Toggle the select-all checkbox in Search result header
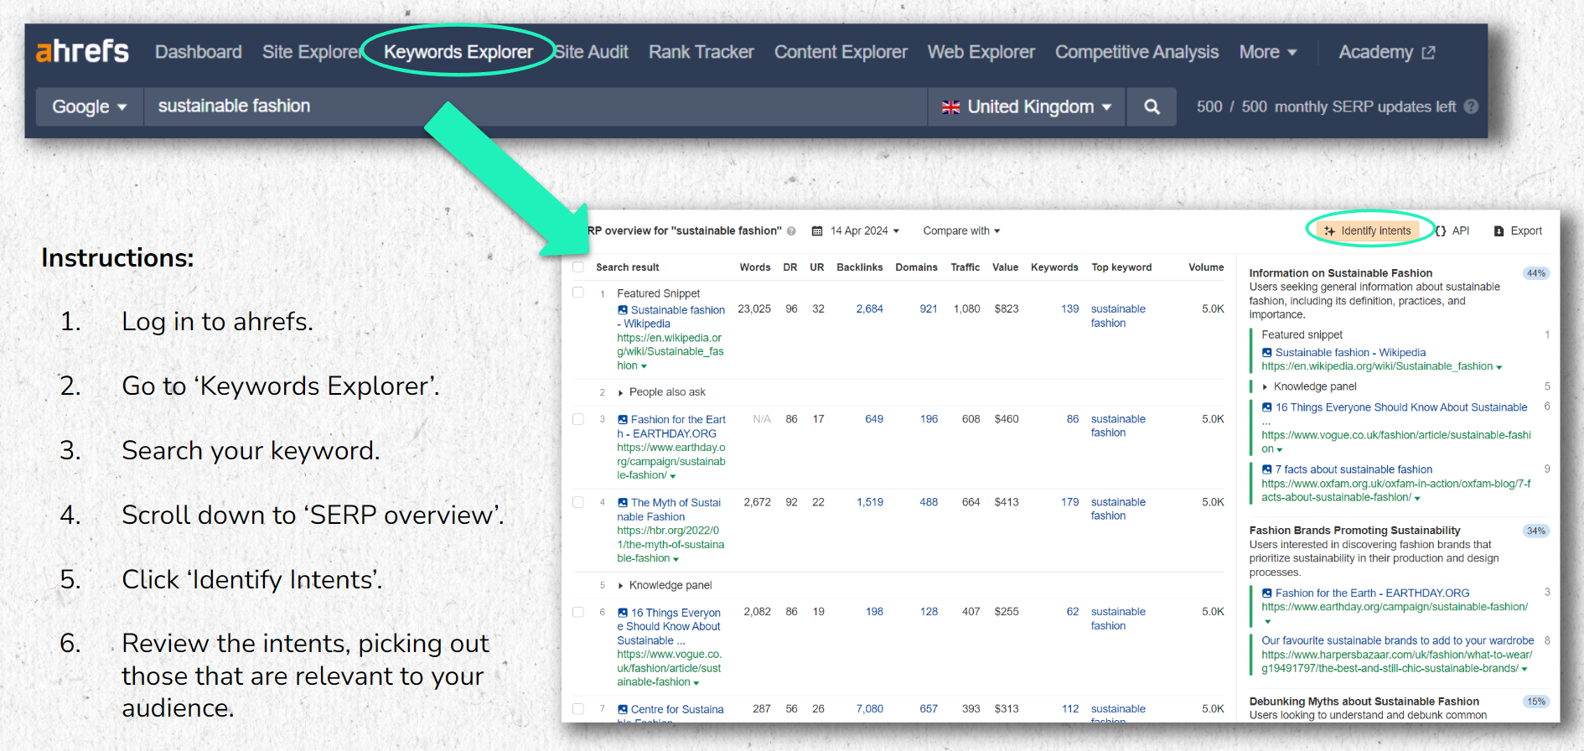Screen dimensions: 1584x751 point(578,267)
